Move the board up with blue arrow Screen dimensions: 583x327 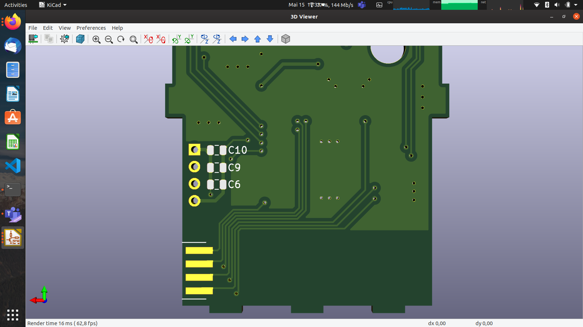click(258, 39)
